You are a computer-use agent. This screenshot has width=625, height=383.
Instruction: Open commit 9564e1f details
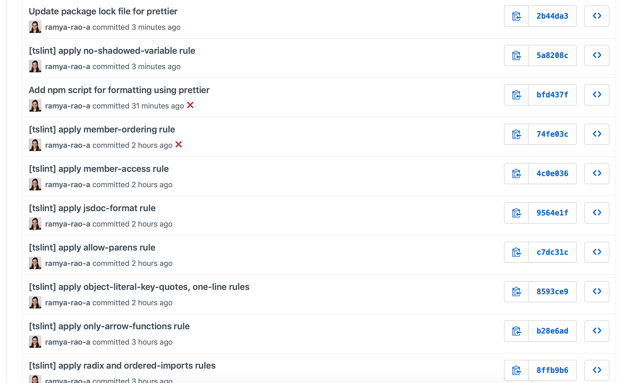coord(552,213)
